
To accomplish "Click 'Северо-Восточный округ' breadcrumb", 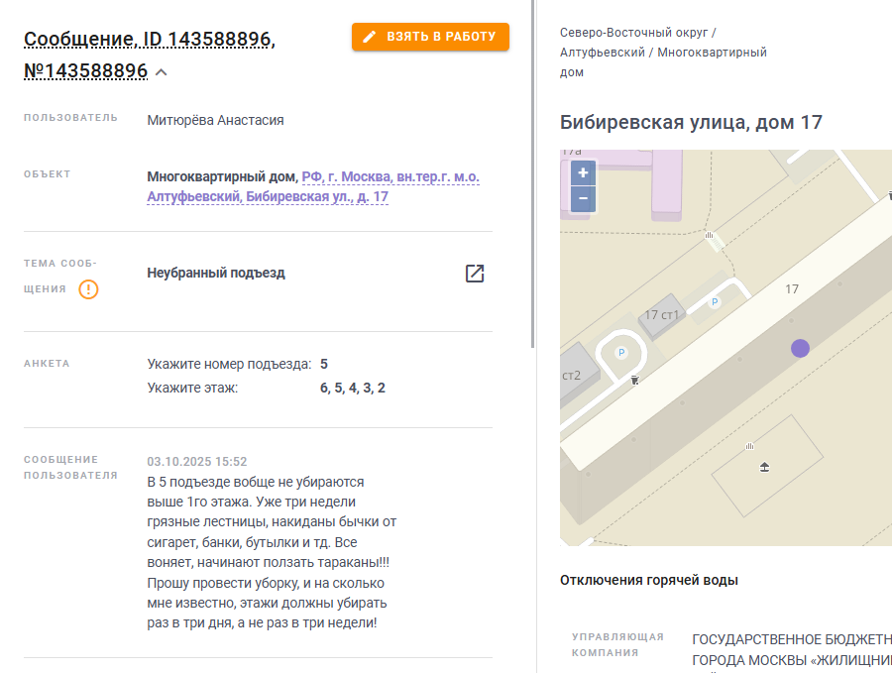I will point(633,33).
